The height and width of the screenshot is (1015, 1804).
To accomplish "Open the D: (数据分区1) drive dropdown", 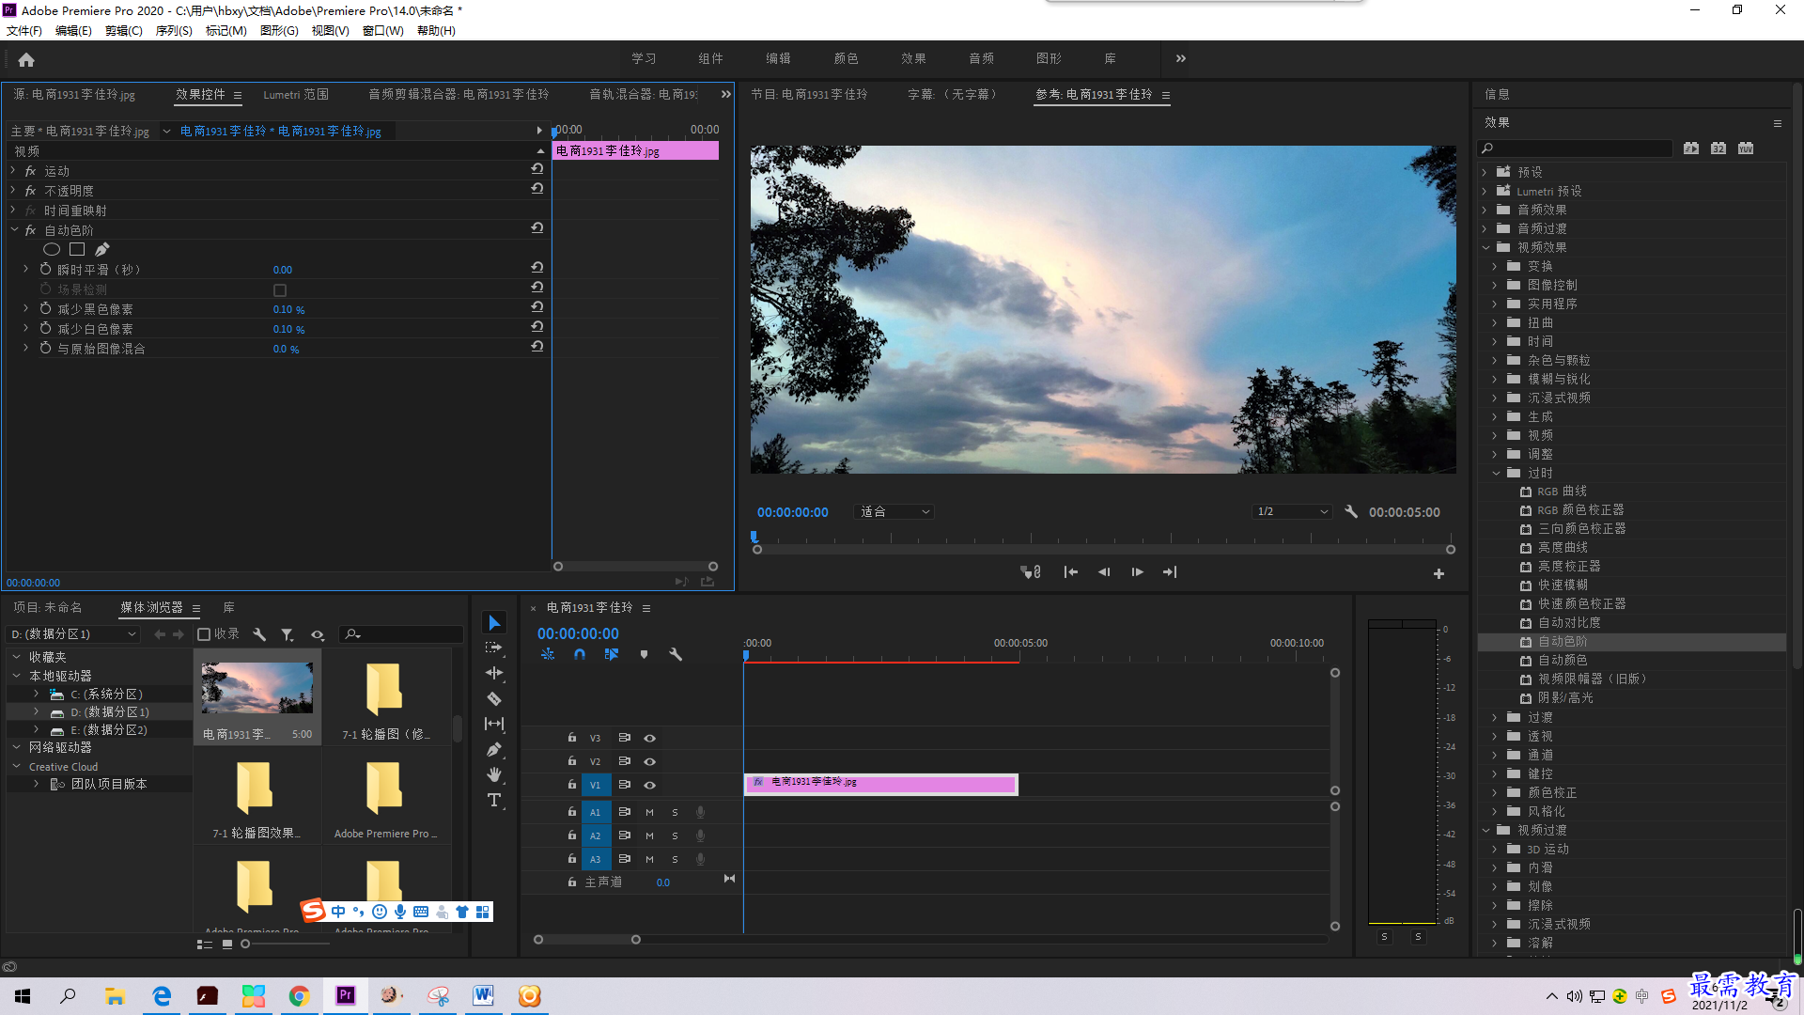I will click(73, 634).
